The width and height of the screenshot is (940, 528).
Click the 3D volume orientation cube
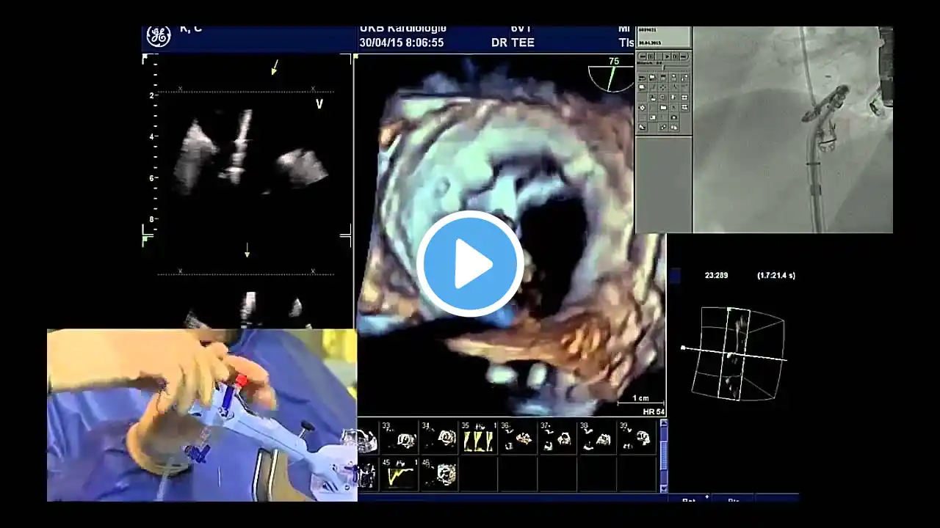pyautogui.click(x=738, y=353)
